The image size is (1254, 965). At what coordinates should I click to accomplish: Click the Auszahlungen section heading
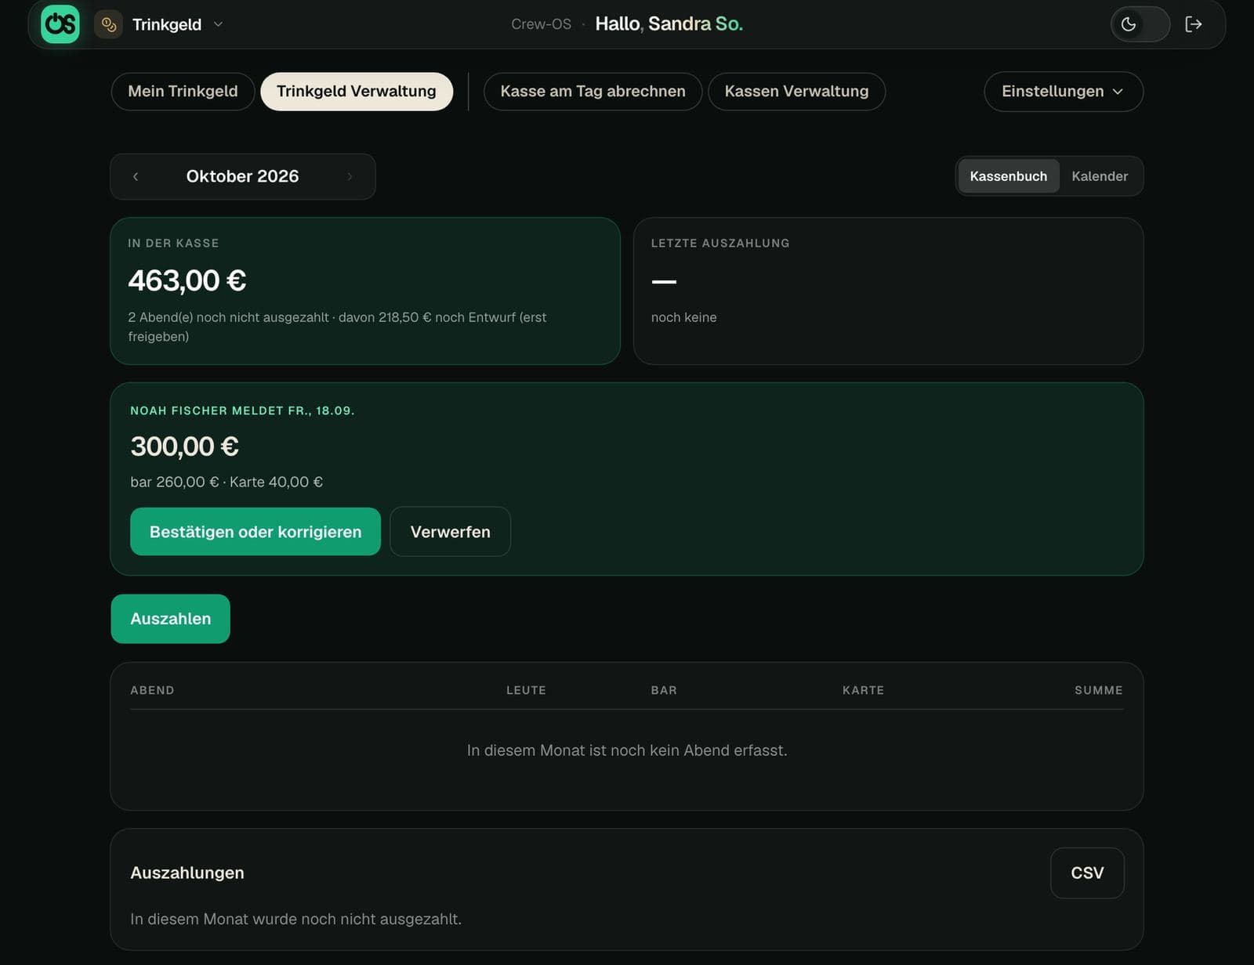tap(187, 873)
